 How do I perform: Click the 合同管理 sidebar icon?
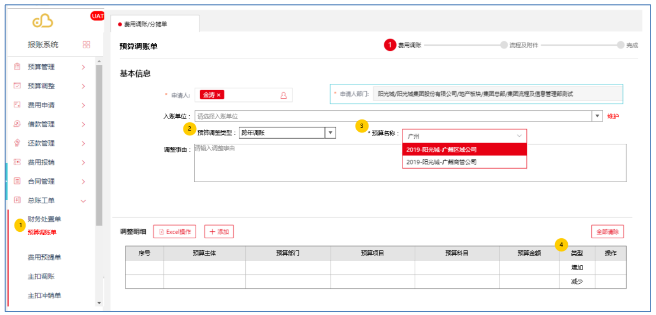(x=17, y=181)
